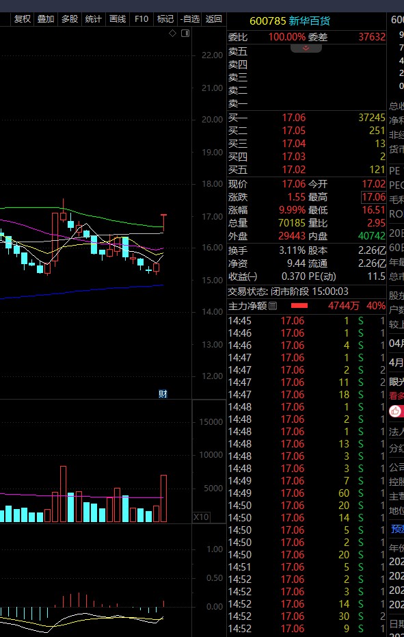Screen dimensions: 404x637
Task: Click the red thumbs-up icon
Action: tap(395, 411)
